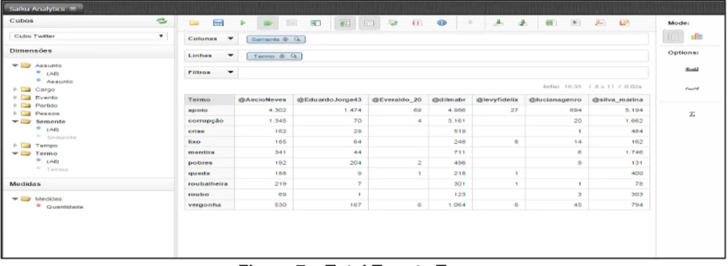This screenshot has width=728, height=266.
Task: Open the Colunas axis dropdown arrow
Action: [x=230, y=40]
